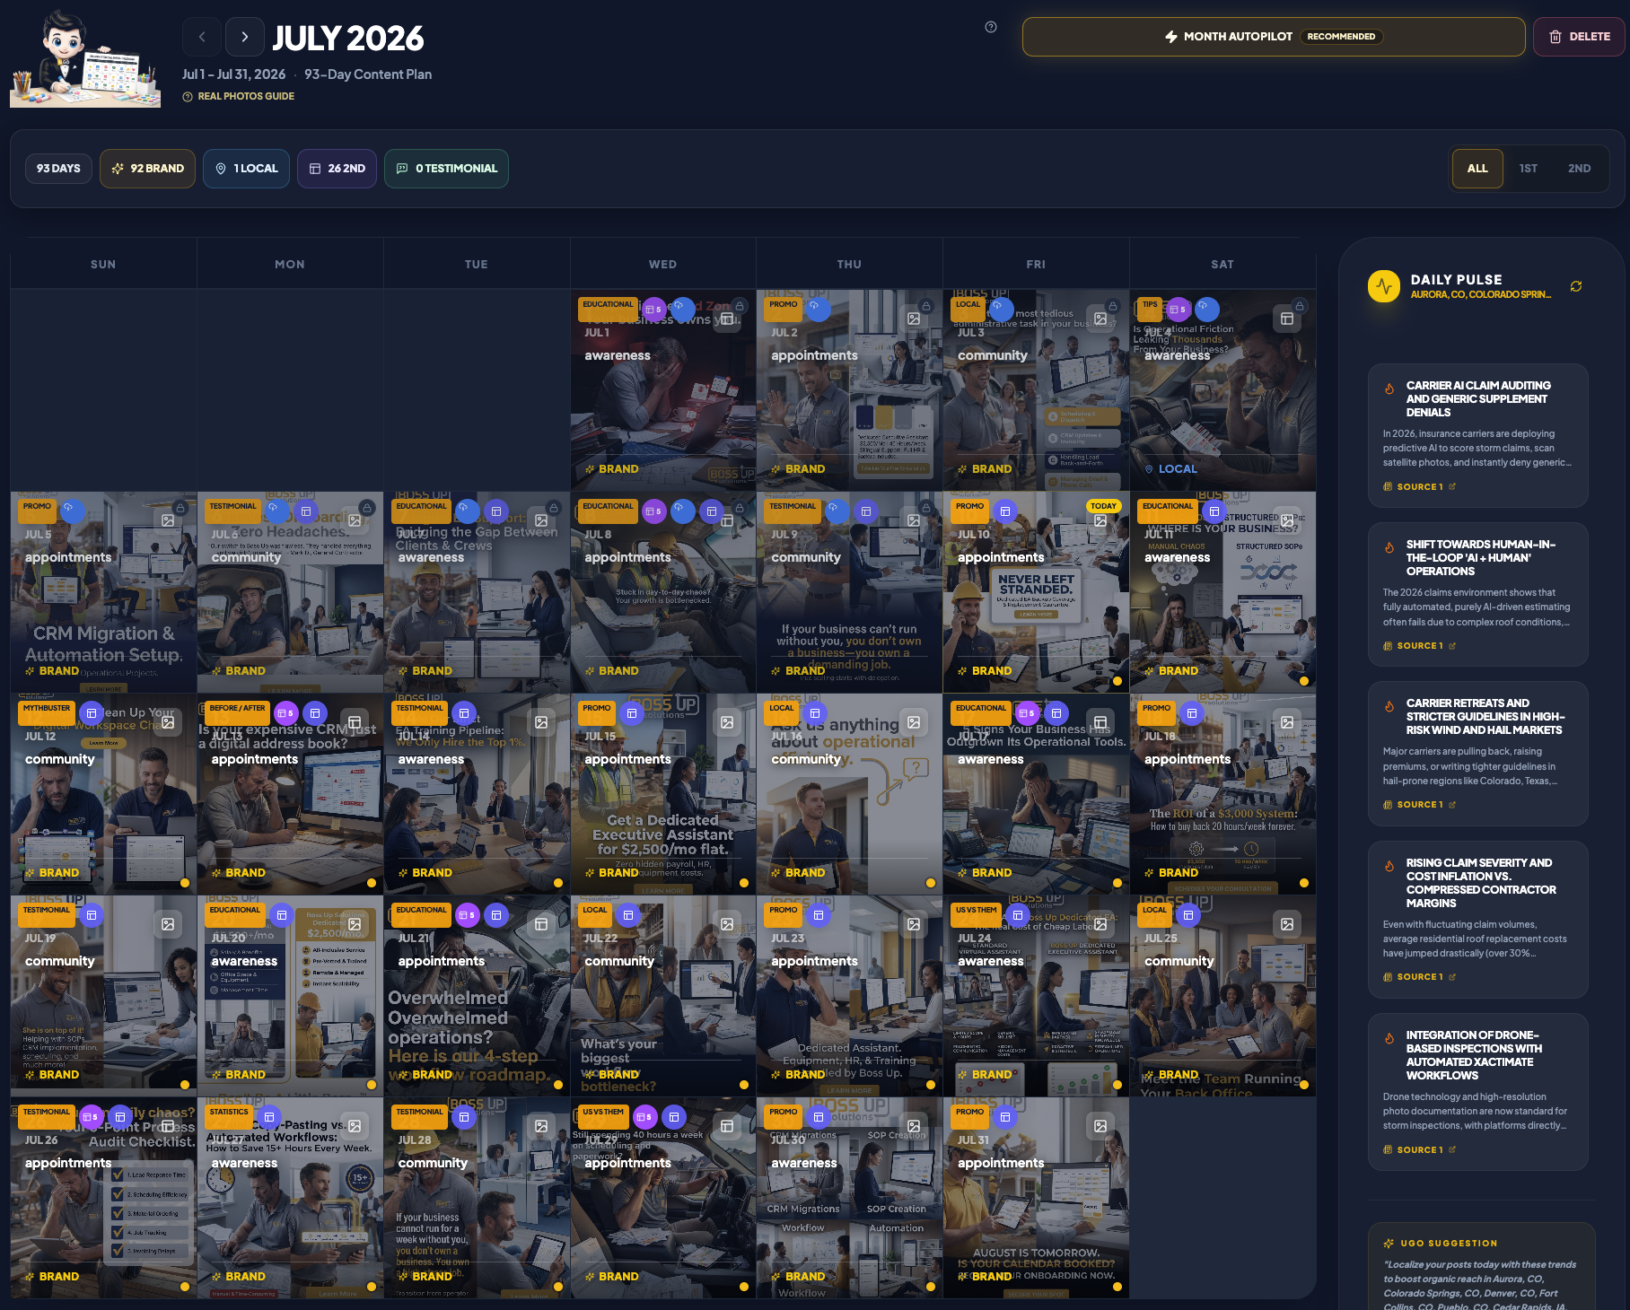
Task: Click the layout icon on the Jul 4 cell
Action: [x=1287, y=319]
